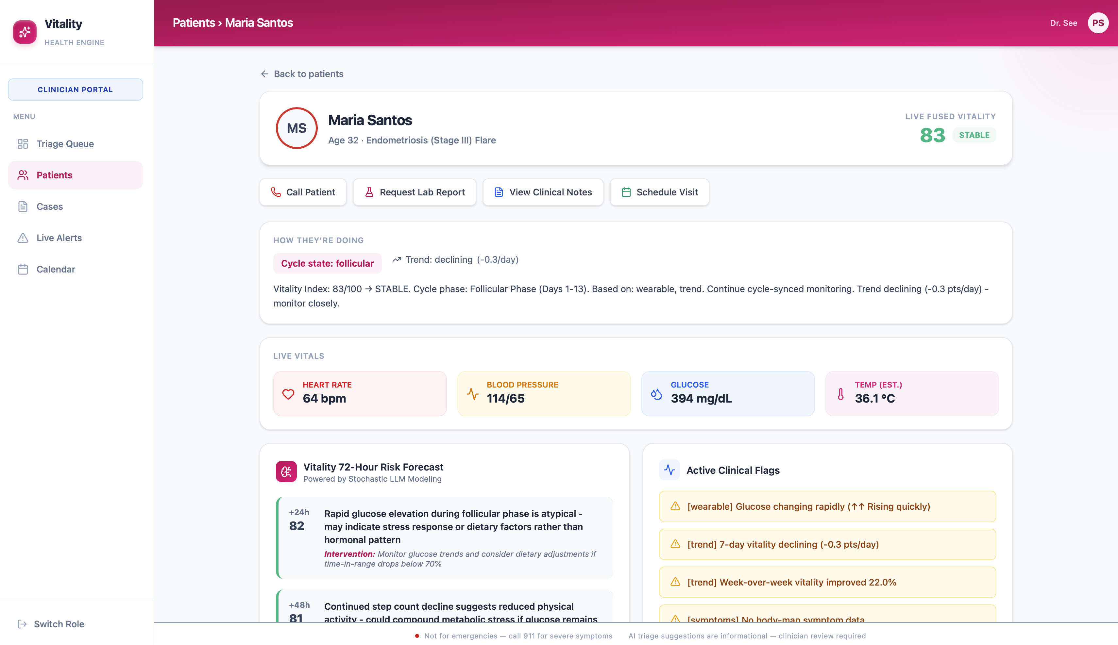Viewport: 1118px width, 645px height.
Task: Click the MS patient avatar circle
Action: coord(296,128)
